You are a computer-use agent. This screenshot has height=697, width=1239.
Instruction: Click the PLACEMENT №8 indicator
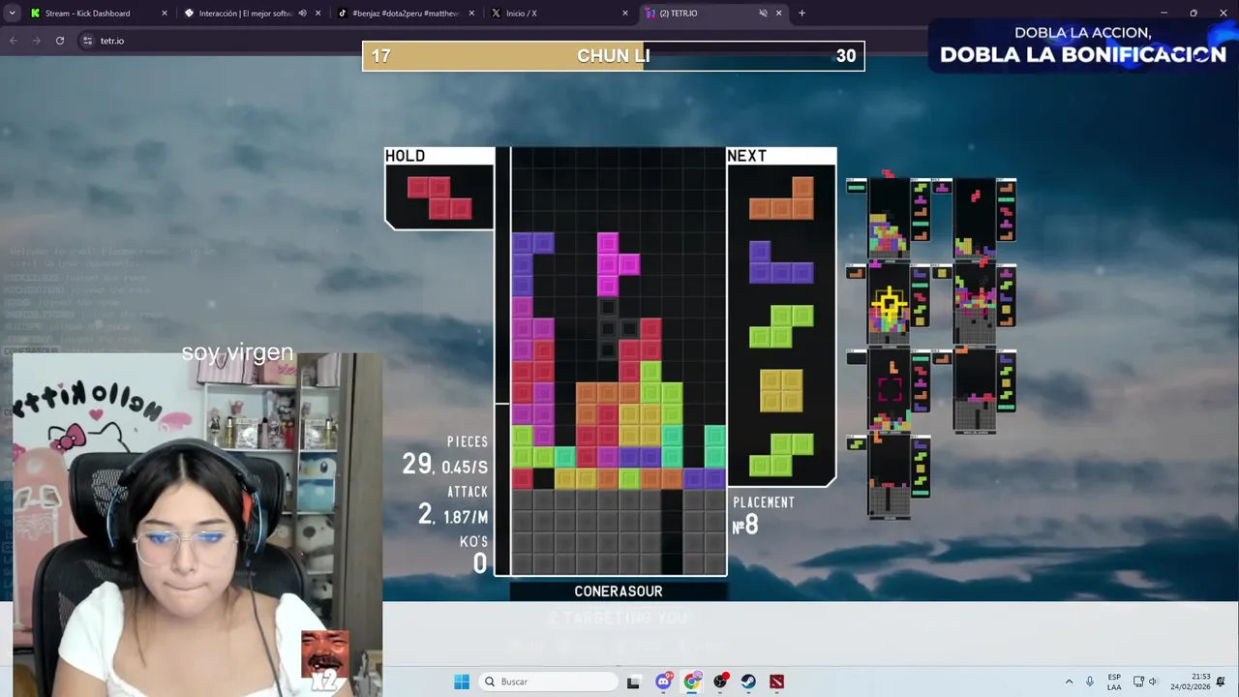[764, 516]
